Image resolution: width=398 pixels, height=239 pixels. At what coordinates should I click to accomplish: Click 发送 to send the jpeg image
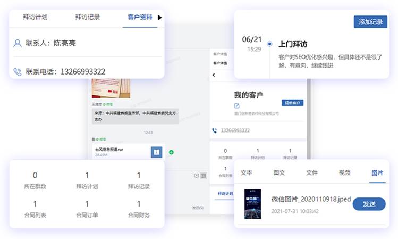point(369,204)
